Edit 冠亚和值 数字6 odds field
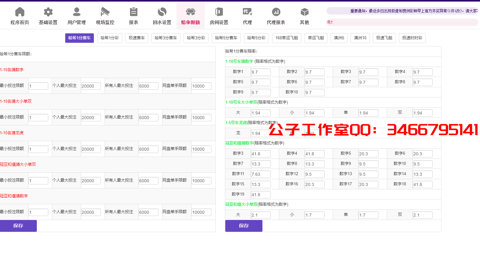This screenshot has height=259, width=480. tap(423, 154)
